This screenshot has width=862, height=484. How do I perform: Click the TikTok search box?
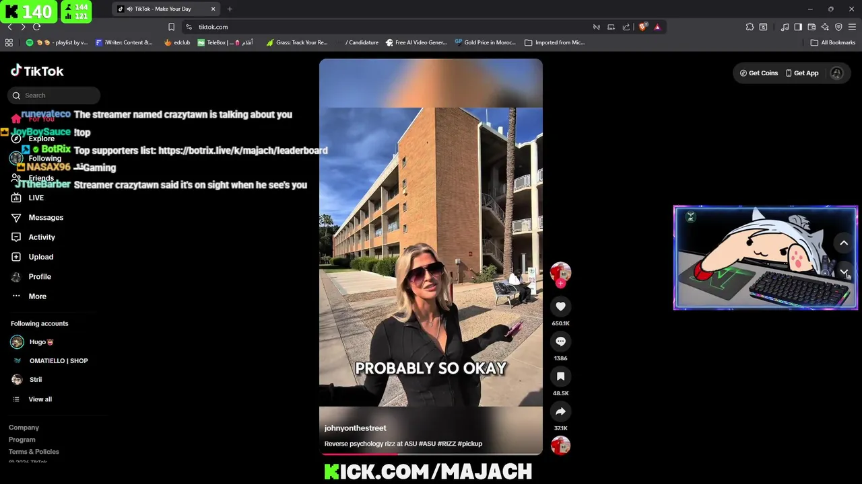tap(54, 95)
